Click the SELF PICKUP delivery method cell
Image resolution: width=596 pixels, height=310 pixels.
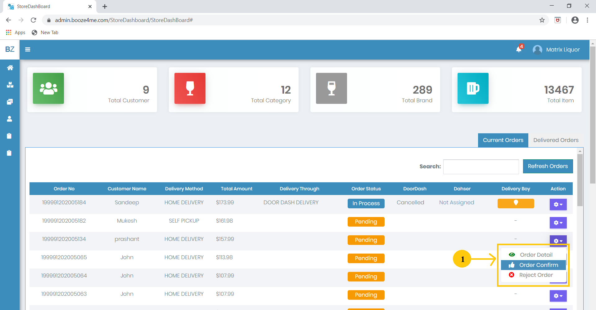coord(184,221)
